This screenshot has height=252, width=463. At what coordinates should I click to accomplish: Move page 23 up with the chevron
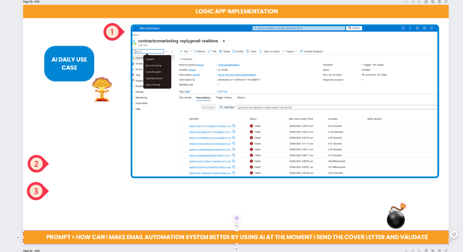406,2
